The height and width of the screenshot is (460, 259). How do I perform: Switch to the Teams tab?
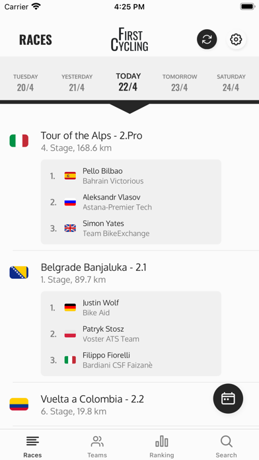point(97,447)
